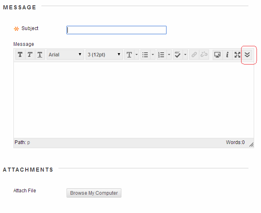The height and width of the screenshot is (213, 261).
Task: Click into the Subject text field
Action: (116, 30)
